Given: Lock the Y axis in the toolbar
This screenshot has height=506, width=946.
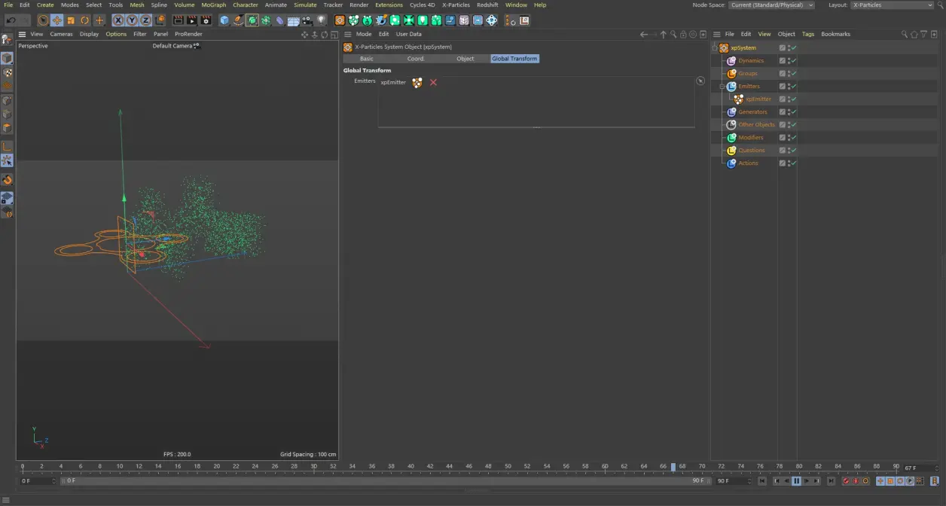Looking at the screenshot, I should [x=133, y=20].
